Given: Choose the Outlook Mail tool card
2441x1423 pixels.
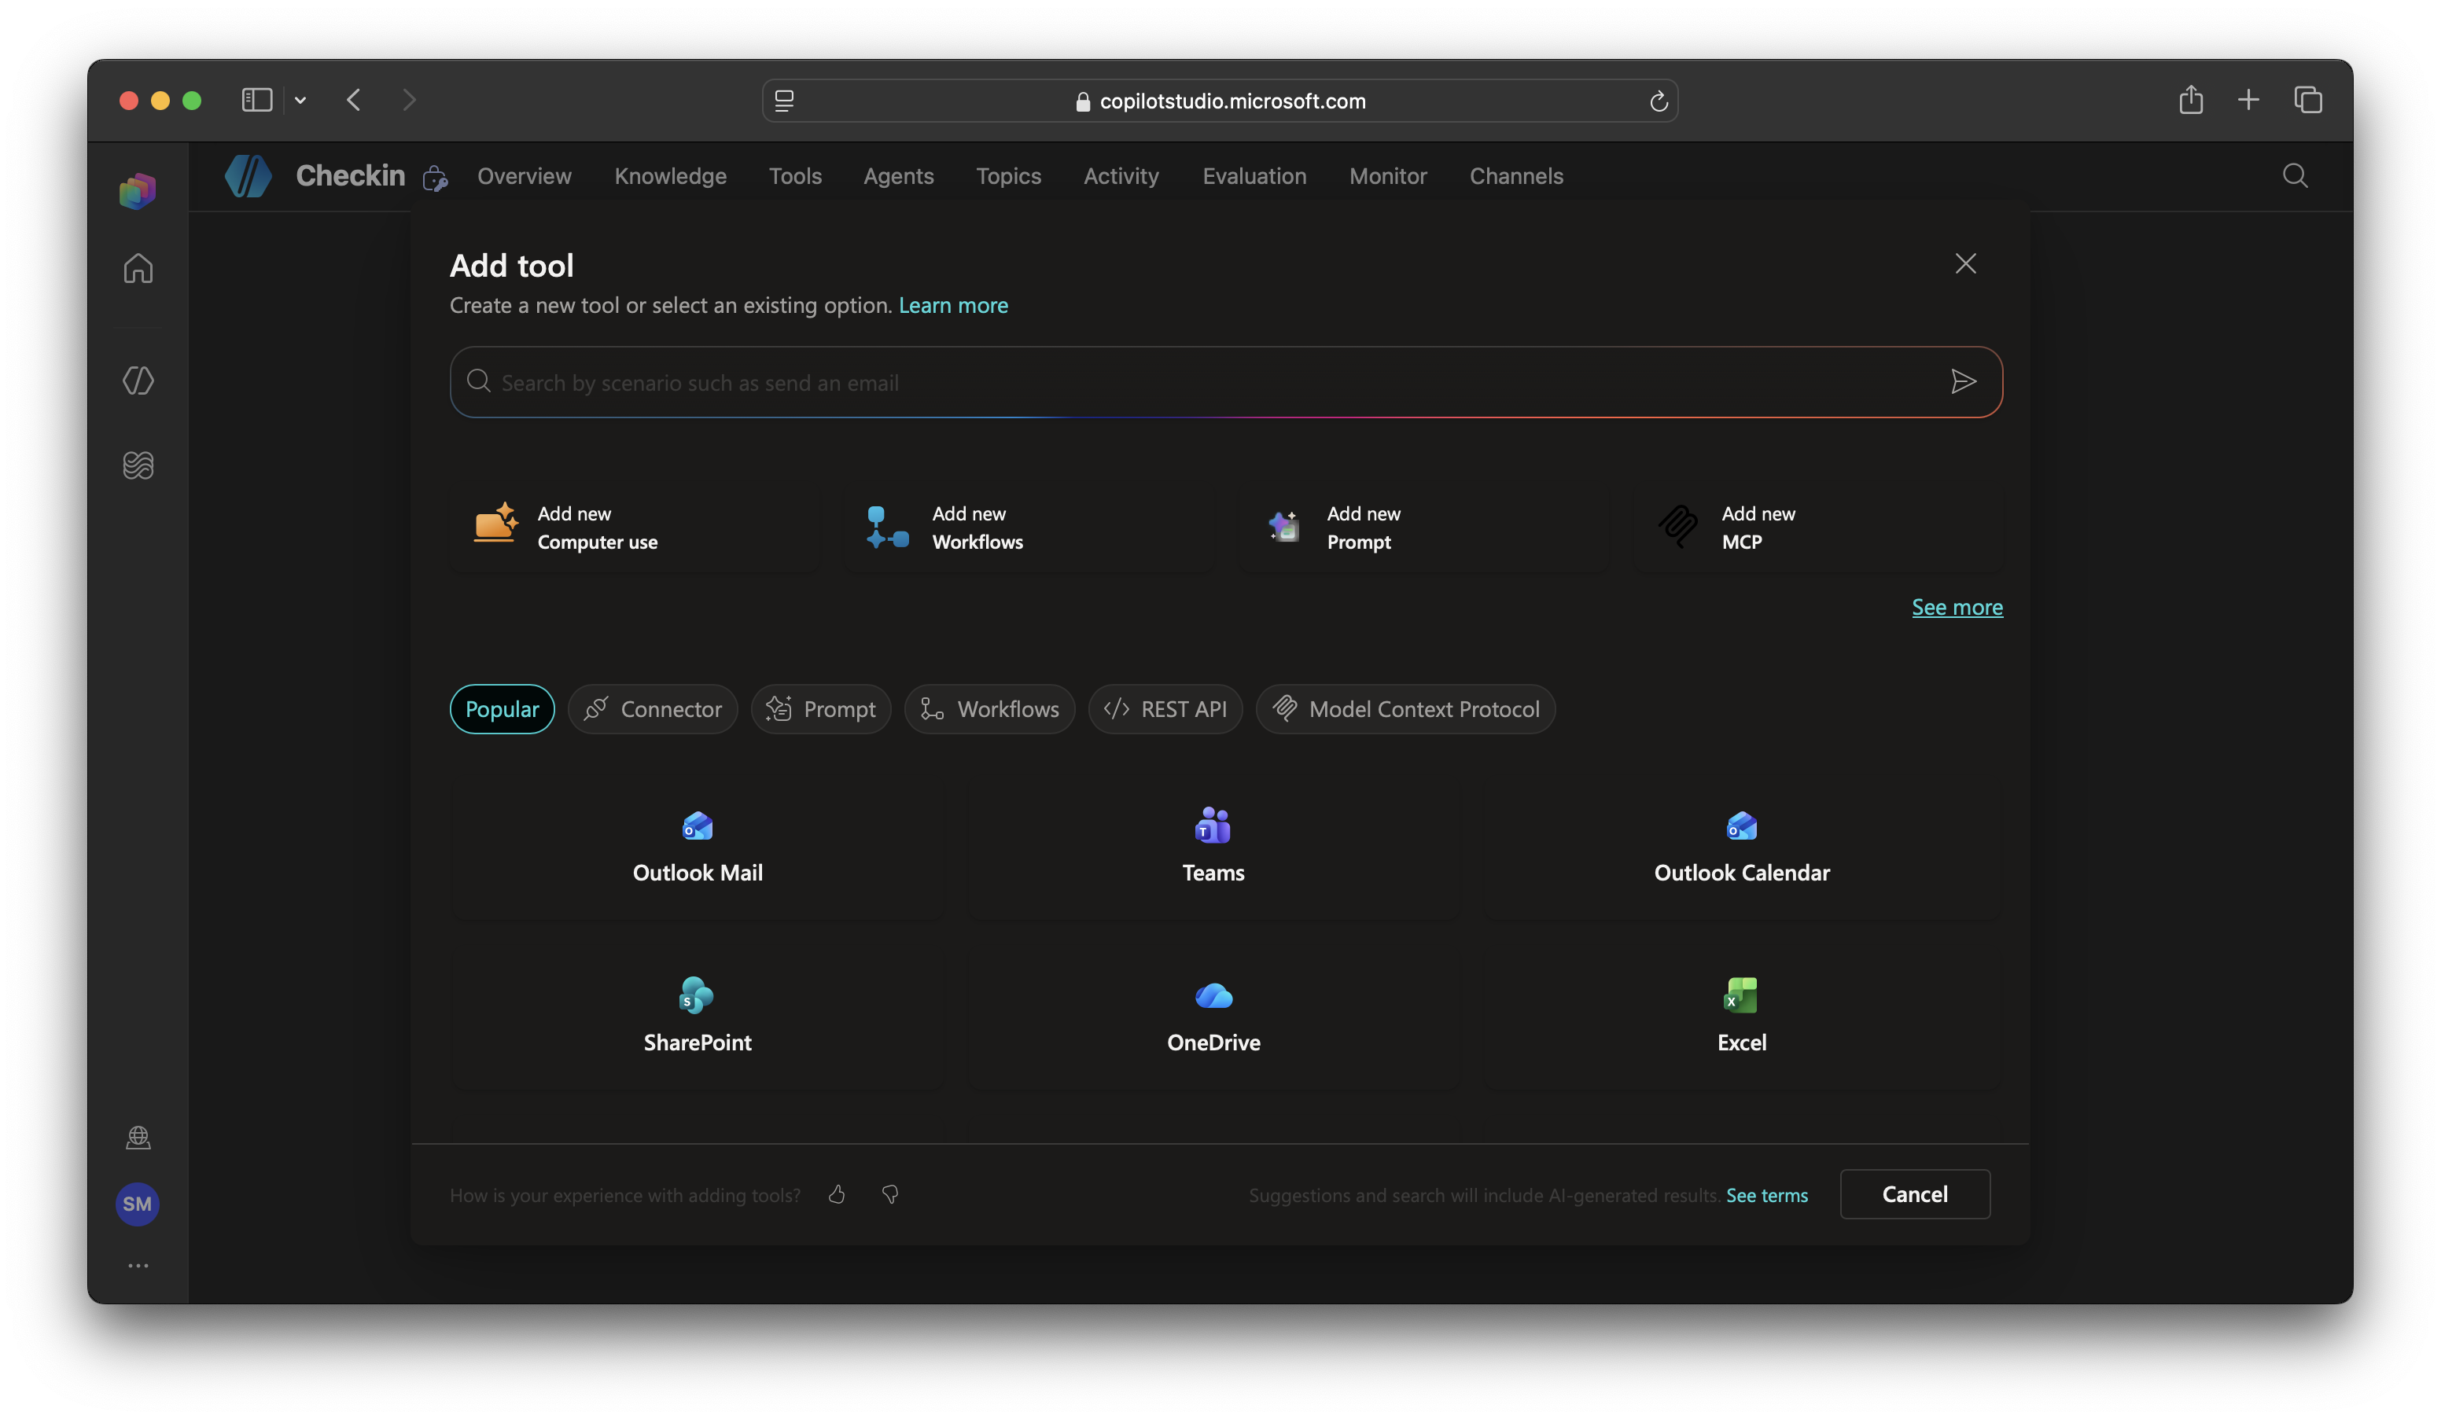Looking at the screenshot, I should [x=698, y=848].
